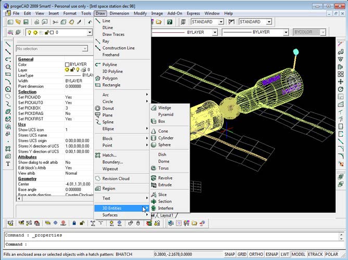Toggle SNAP mode in the status bar

230,254
